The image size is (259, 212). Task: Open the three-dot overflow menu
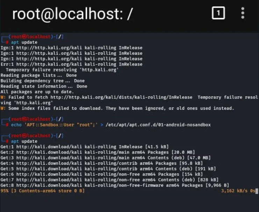(x=243, y=14)
